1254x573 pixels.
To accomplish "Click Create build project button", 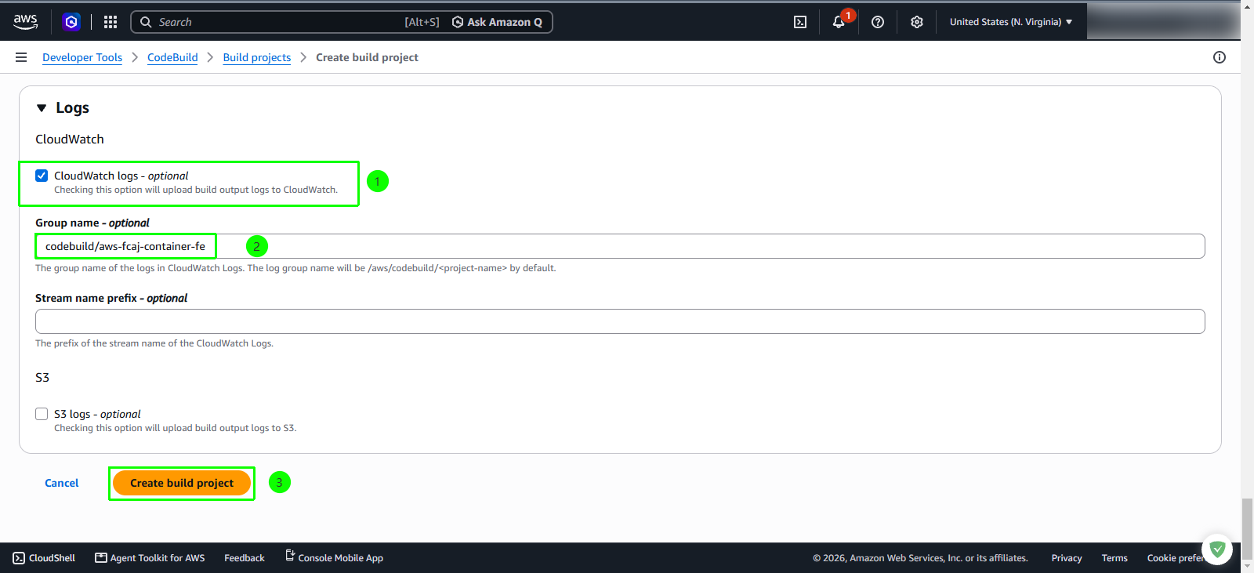I will click(x=182, y=483).
